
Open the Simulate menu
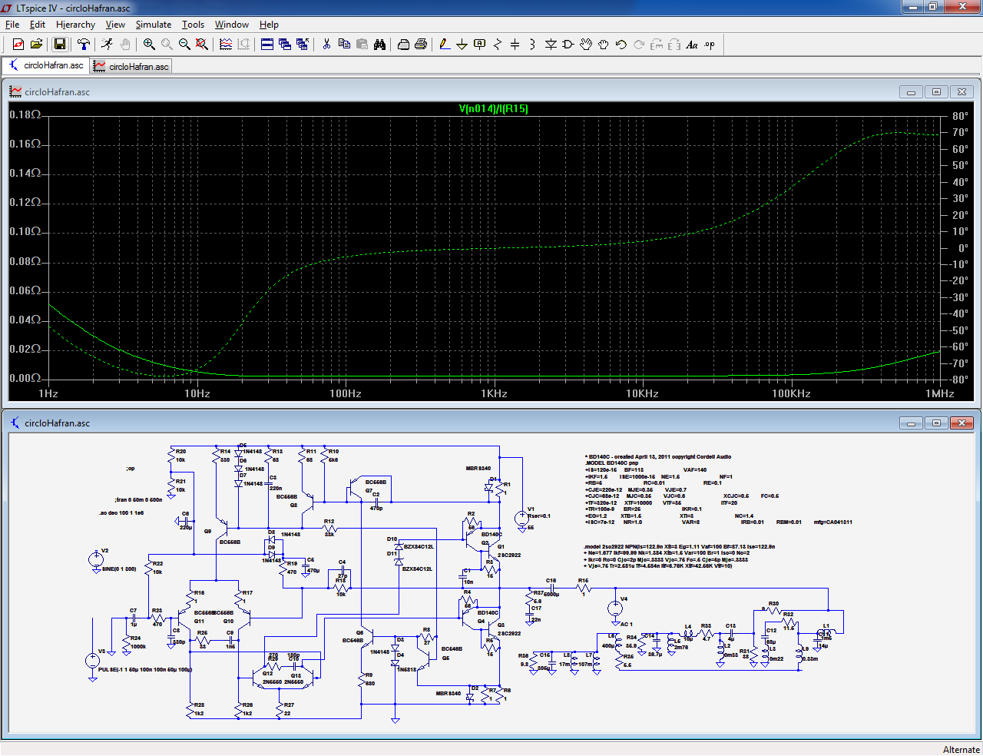154,25
